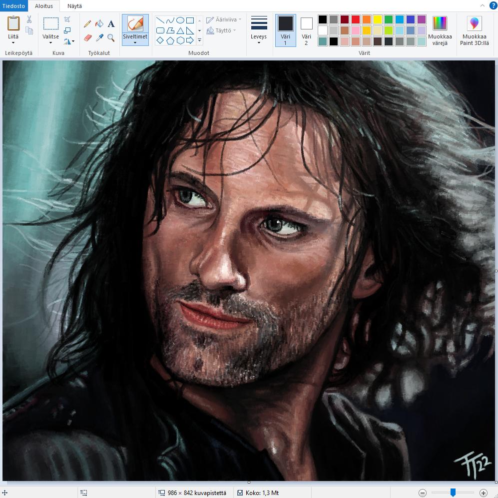Choose the Polygon shape
This screenshot has height=498, width=498.
tap(170, 31)
